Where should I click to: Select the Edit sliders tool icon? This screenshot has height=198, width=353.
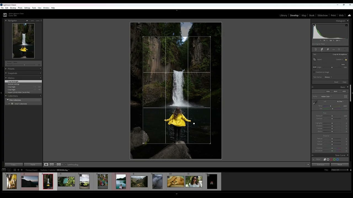pyautogui.click(x=316, y=50)
